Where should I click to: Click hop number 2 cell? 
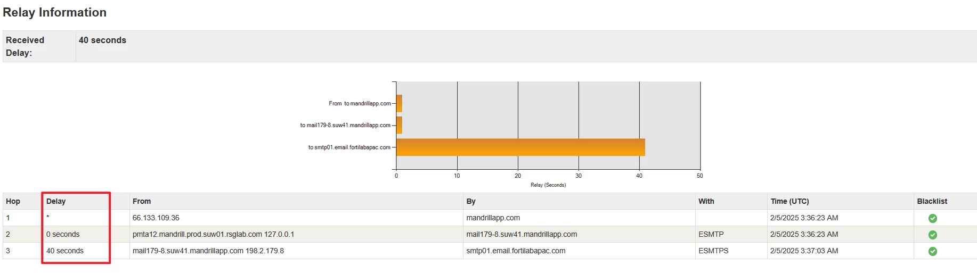(8, 234)
